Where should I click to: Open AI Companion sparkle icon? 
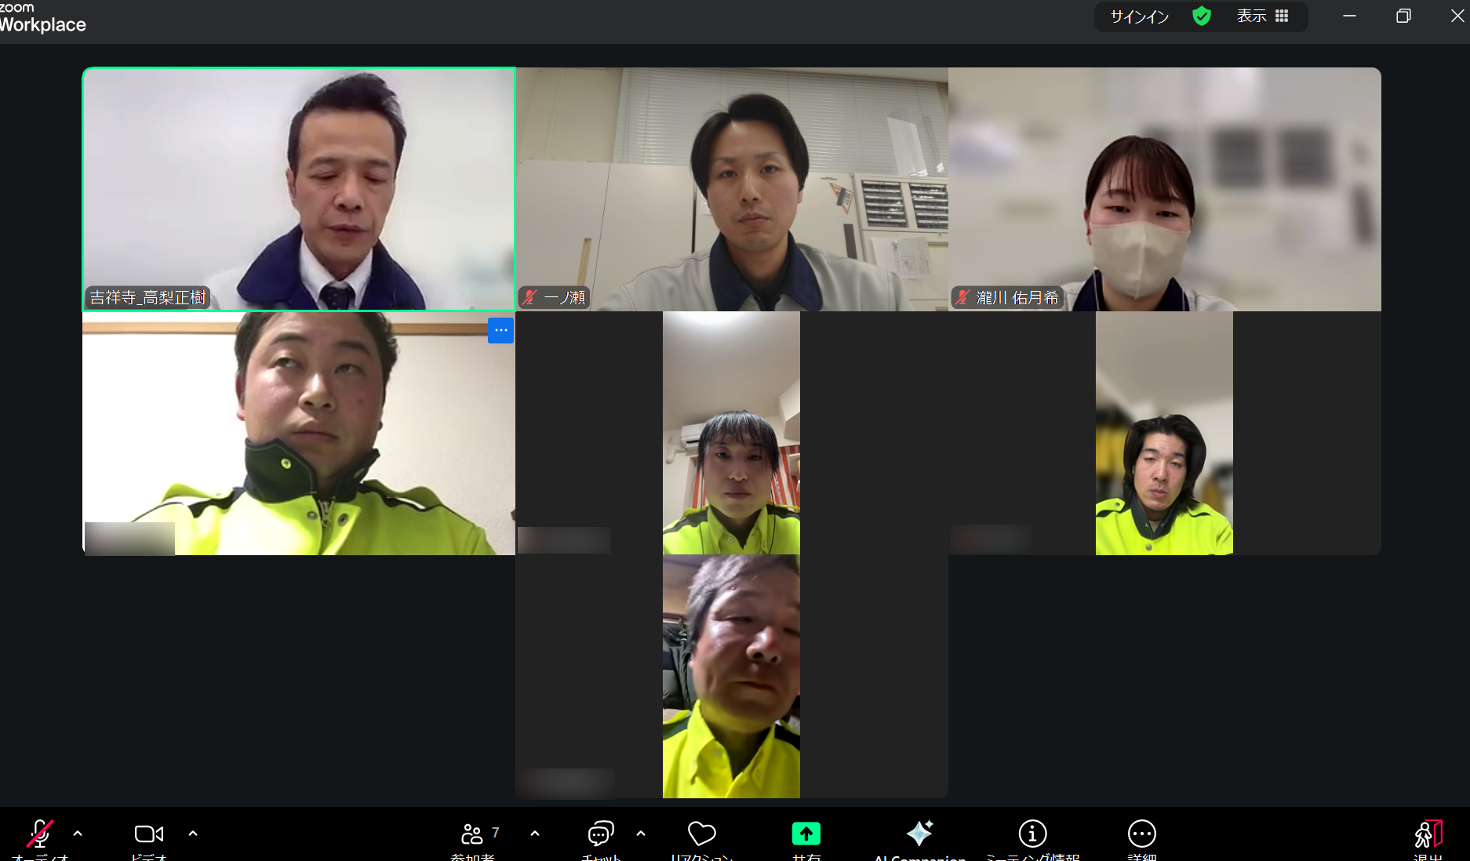point(919,833)
